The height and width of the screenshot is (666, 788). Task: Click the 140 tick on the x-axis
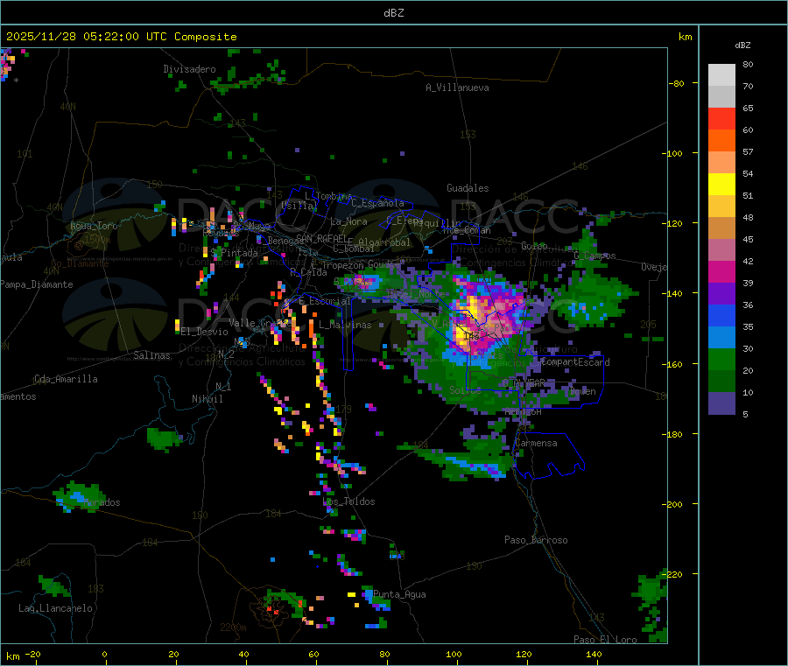point(594,655)
